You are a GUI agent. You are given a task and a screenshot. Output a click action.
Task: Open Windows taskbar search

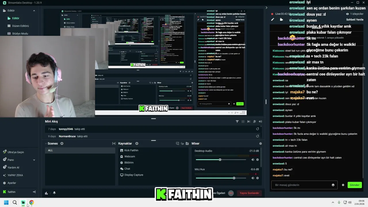15,202
